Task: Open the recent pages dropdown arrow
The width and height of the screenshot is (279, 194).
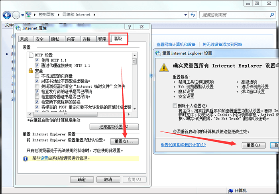Action: 23,15
